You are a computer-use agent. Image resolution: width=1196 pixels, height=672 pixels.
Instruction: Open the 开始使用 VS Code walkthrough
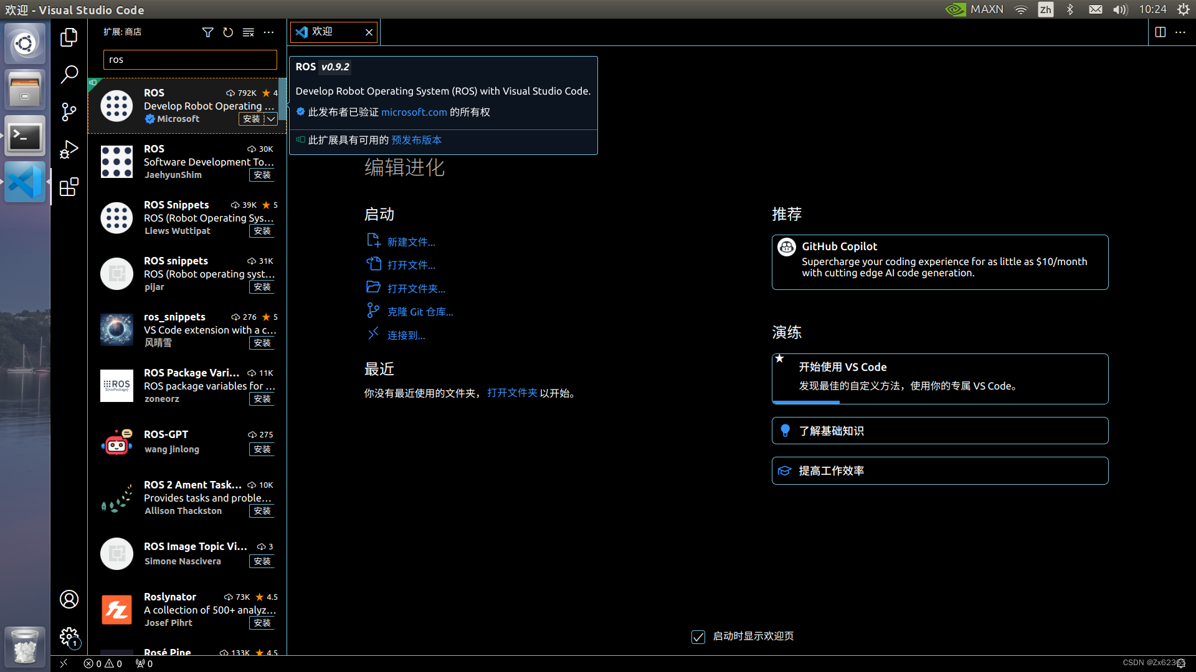940,379
